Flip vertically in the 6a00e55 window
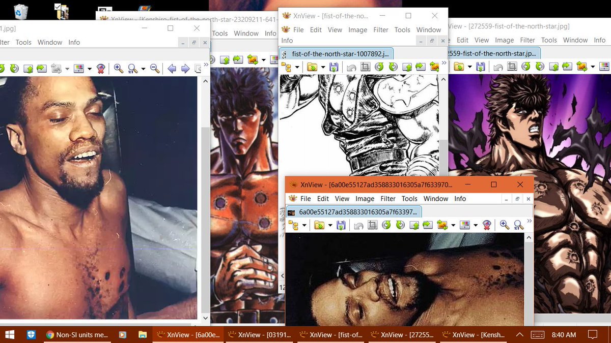The width and height of the screenshot is (611, 343). point(414,225)
